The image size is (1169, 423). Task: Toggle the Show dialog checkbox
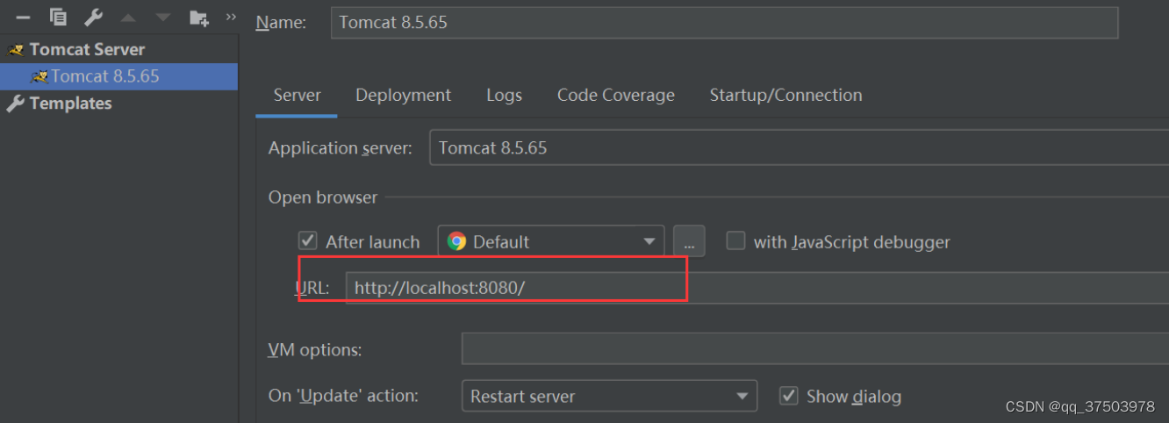point(789,396)
